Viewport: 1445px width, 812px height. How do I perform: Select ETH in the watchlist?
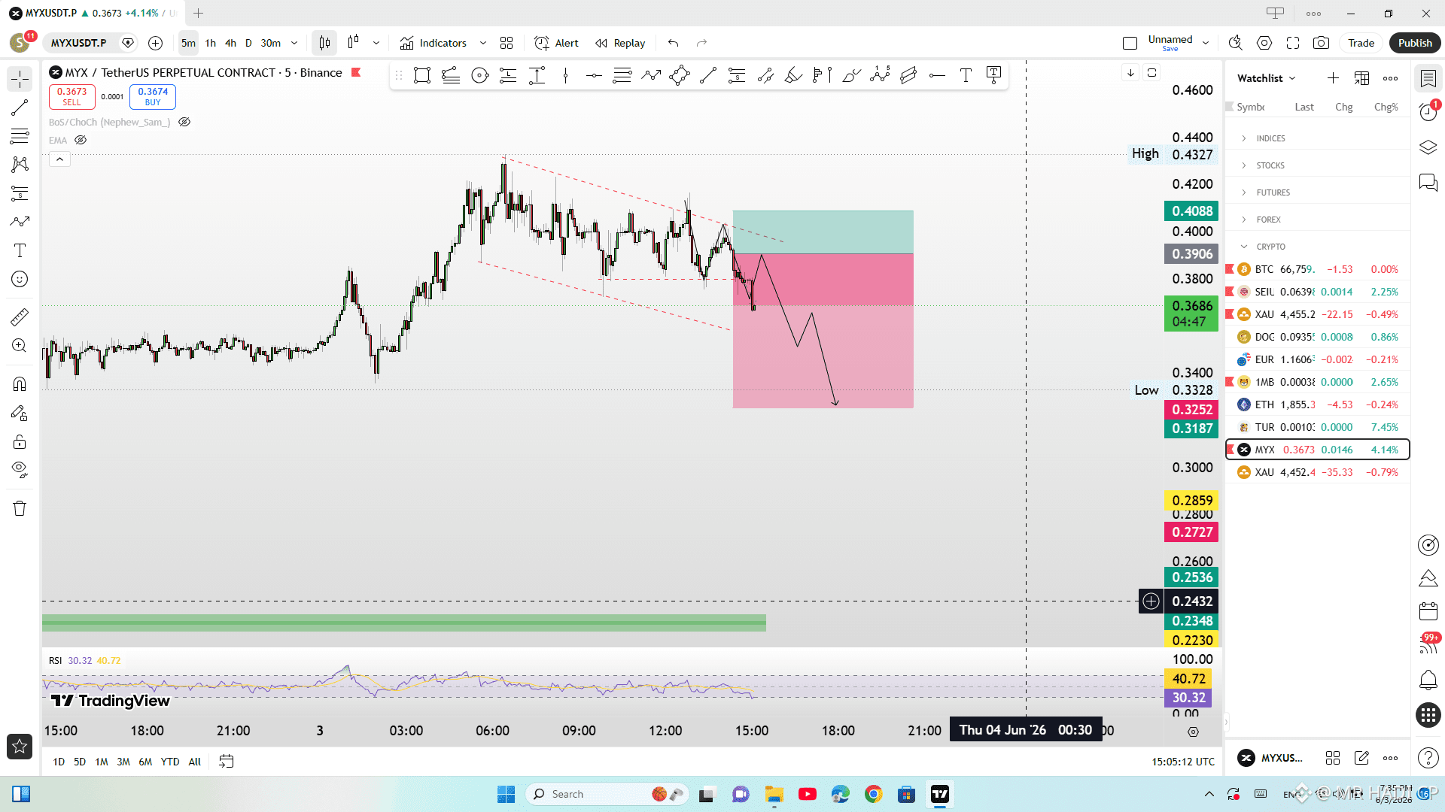tap(1317, 404)
